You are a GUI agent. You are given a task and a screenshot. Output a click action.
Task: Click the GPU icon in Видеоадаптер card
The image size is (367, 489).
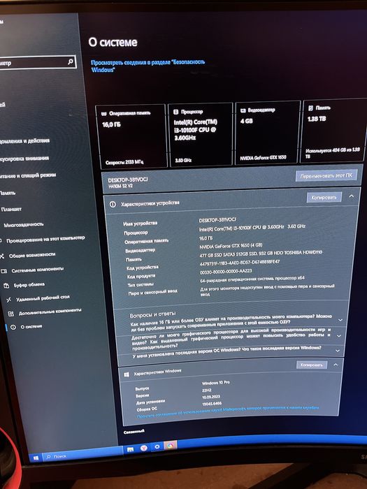click(243, 110)
